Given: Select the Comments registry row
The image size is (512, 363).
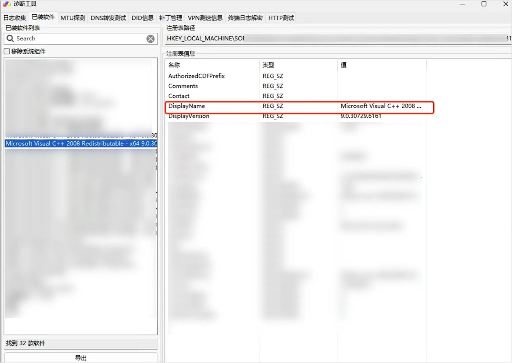Looking at the screenshot, I should pos(296,86).
